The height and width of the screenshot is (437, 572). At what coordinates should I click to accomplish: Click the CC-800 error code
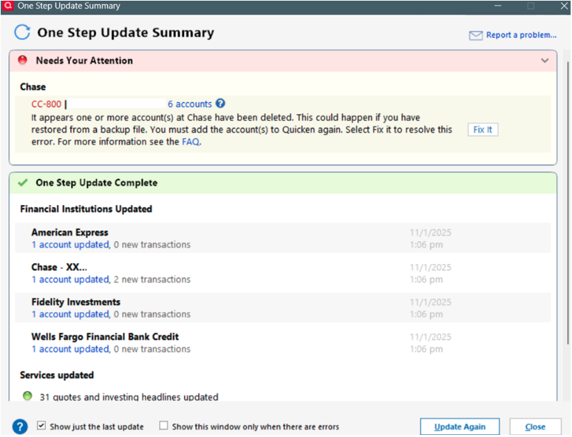[x=47, y=104]
